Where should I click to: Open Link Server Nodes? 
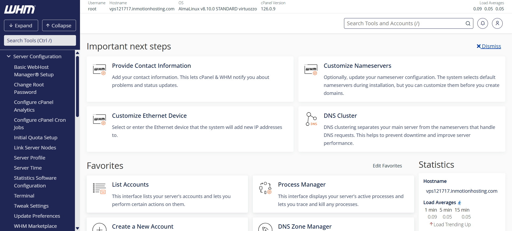coord(35,148)
